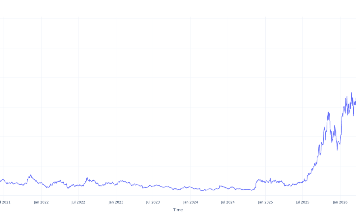
Task: Click the partially visible 2021 label at left
Action: 5,202
